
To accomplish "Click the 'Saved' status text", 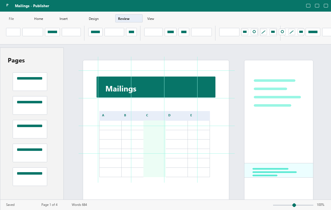I will (x=10, y=205).
